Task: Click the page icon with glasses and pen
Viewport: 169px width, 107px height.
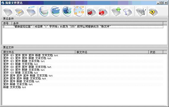Action: click(141, 12)
